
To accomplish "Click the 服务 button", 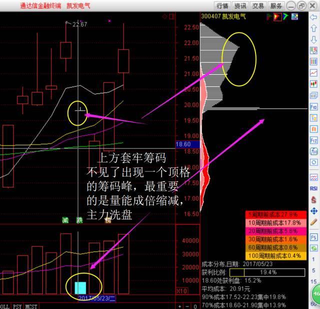I will point(275,6).
